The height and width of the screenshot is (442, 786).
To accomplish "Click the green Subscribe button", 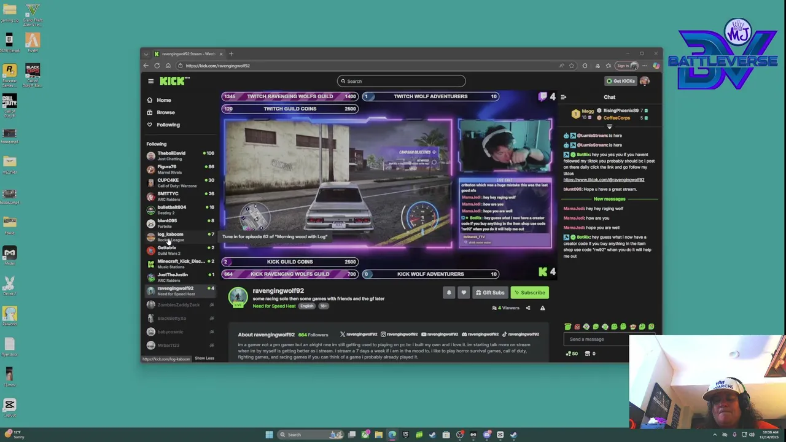I will click(x=529, y=293).
